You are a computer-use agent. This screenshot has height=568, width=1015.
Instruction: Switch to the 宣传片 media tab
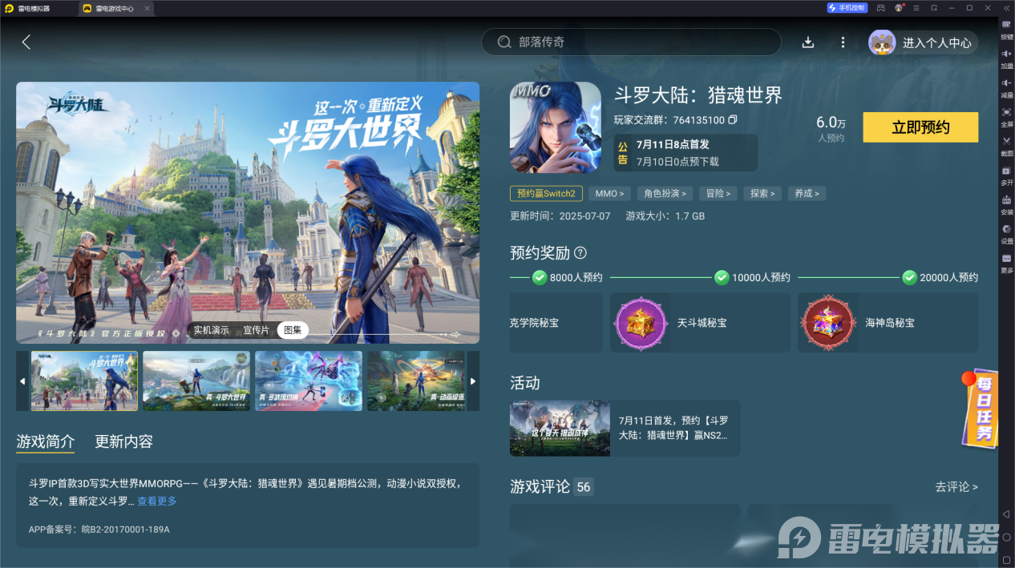(256, 330)
